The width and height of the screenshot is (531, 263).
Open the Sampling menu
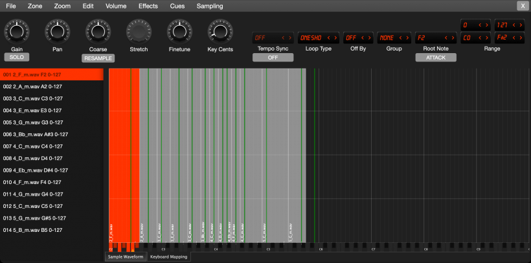(x=210, y=6)
